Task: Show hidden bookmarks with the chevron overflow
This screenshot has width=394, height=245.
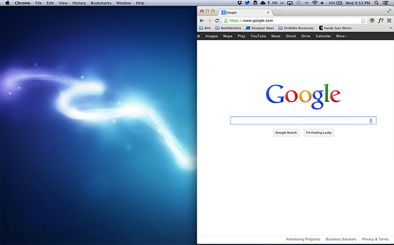Action: point(391,28)
